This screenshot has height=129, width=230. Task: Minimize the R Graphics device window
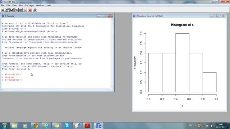212,16
